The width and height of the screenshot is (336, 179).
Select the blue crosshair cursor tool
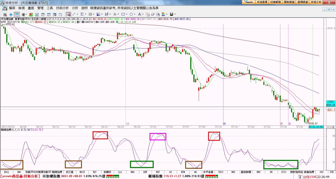[11, 14]
